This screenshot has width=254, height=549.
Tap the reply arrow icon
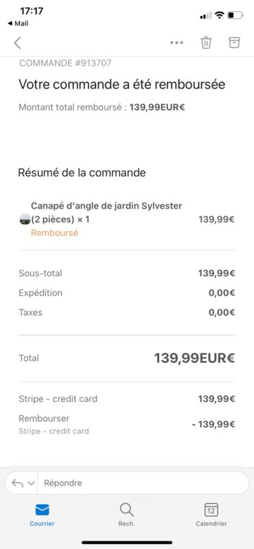click(18, 483)
